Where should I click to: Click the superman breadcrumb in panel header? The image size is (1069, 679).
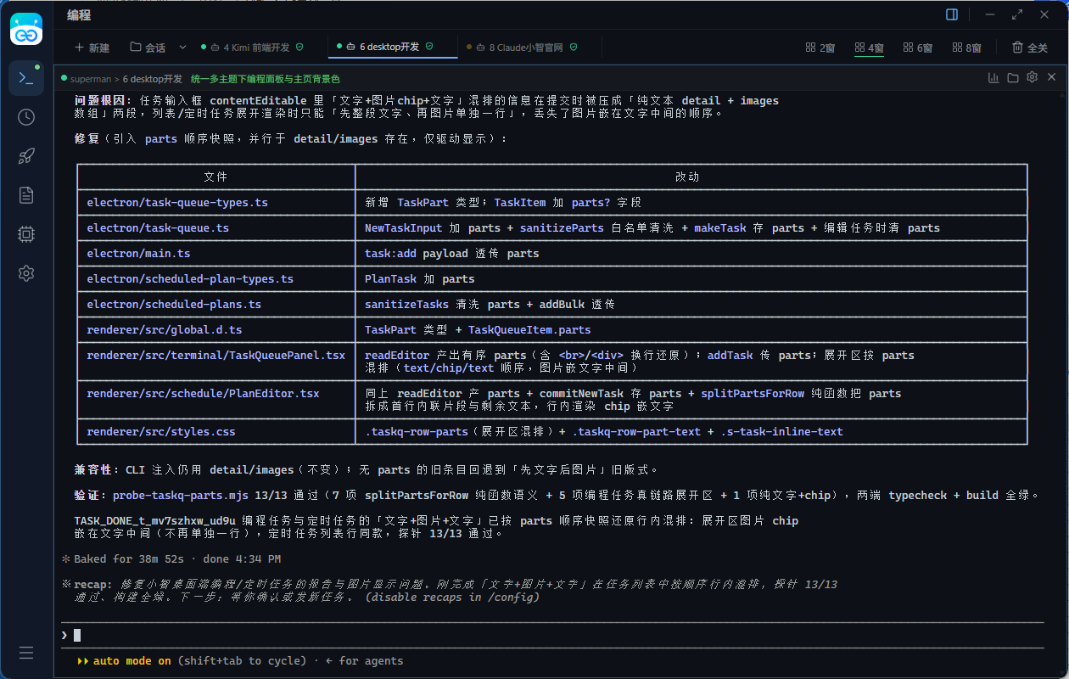(91, 78)
